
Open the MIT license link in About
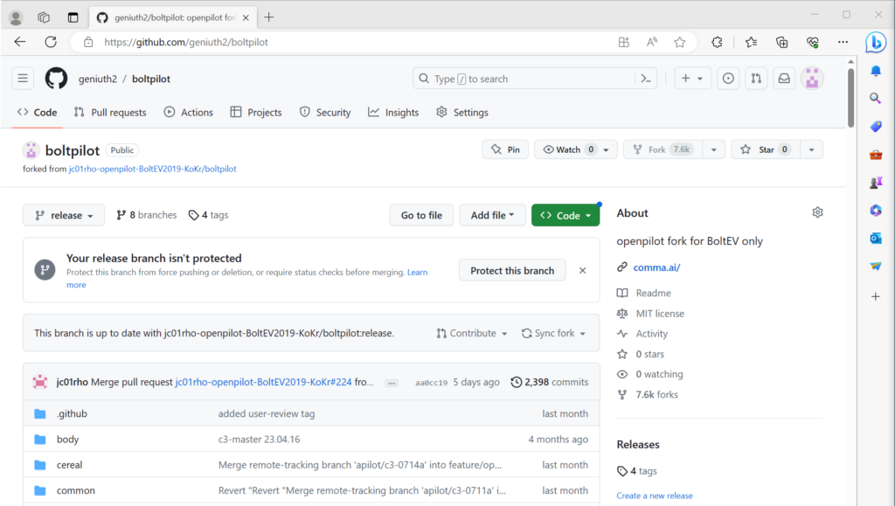point(660,313)
